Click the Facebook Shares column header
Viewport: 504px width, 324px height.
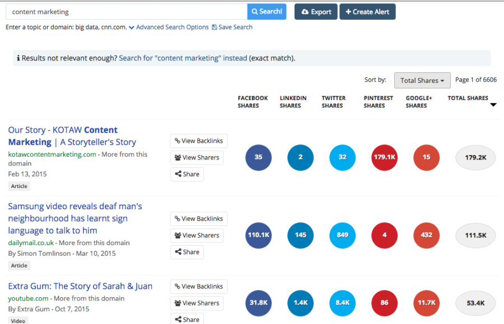[x=253, y=102]
